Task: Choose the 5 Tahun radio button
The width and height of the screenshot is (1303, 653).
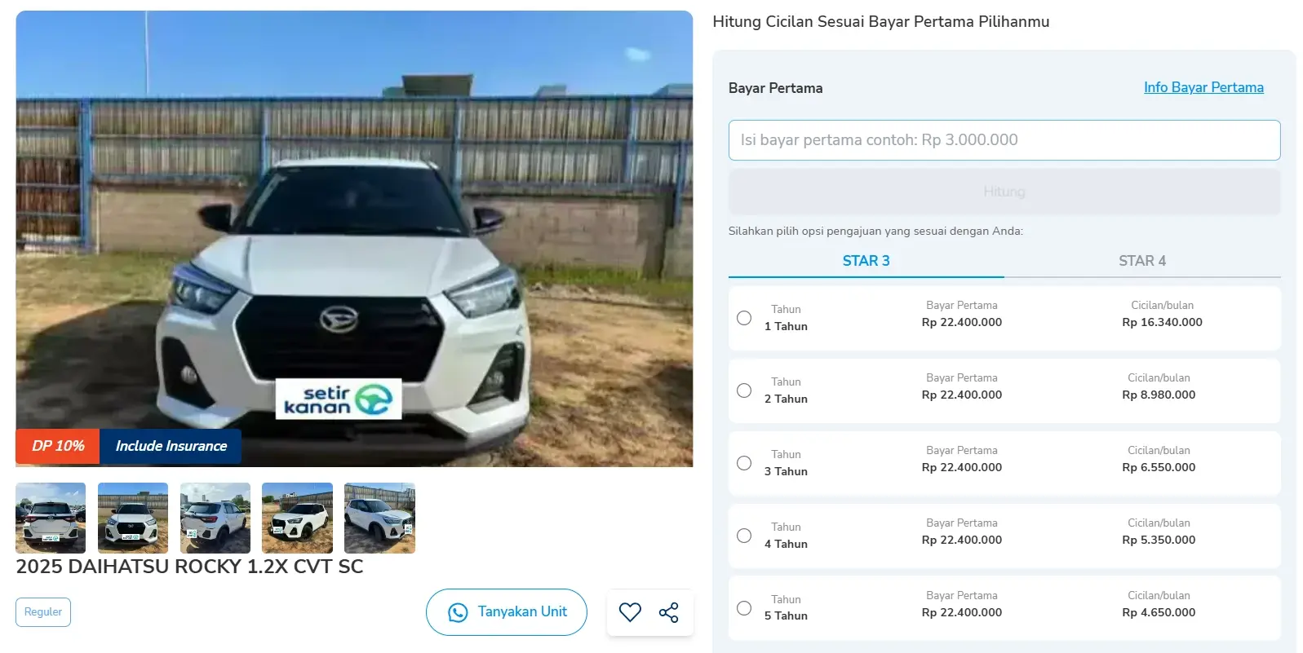Action: point(744,608)
